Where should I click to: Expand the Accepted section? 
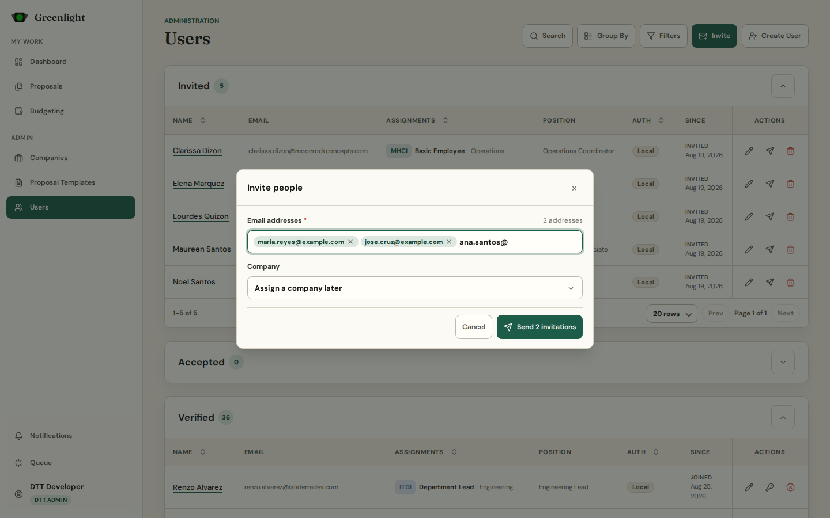[783, 363]
